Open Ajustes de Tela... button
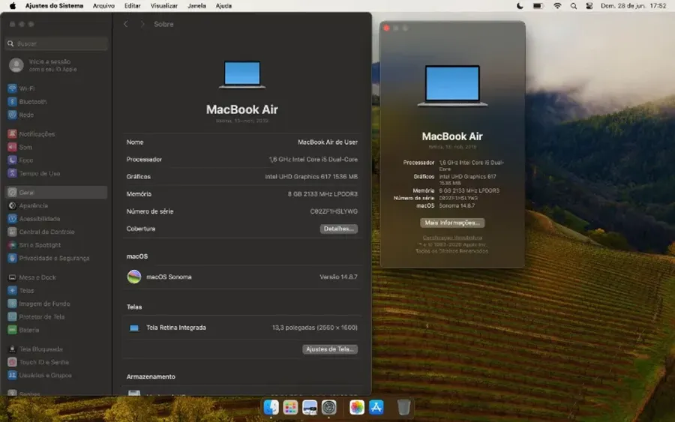The height and width of the screenshot is (422, 675). [330, 349]
